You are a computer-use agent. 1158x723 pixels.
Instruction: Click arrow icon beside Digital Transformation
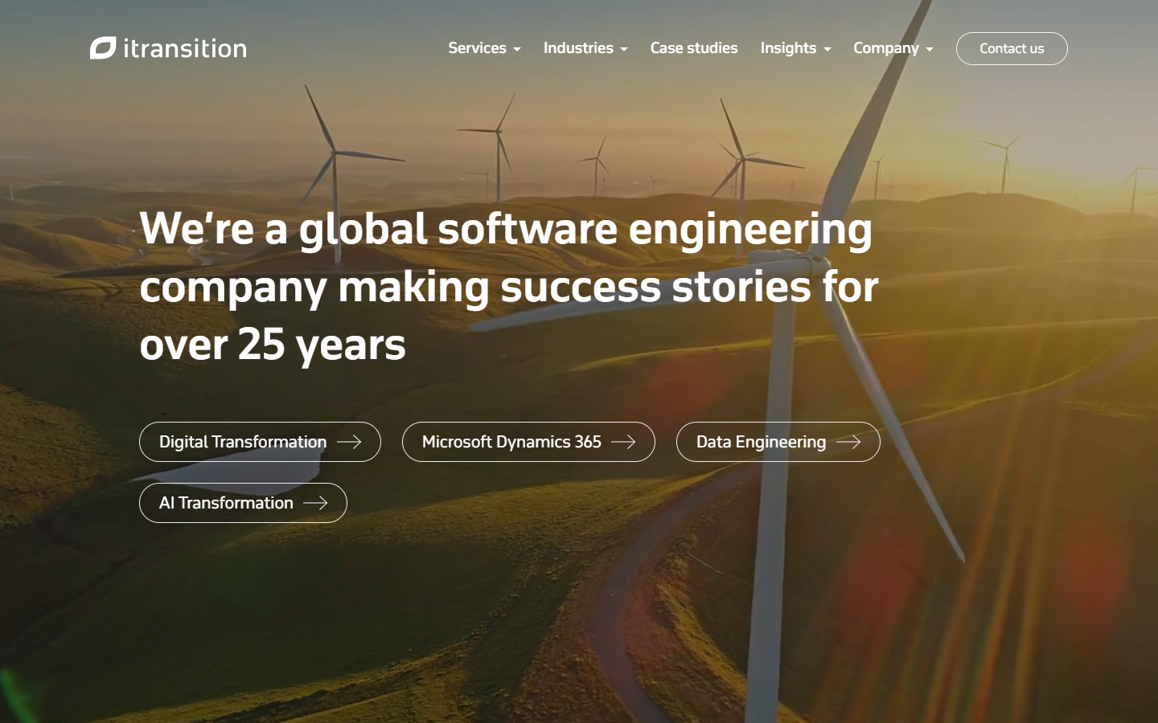(349, 442)
